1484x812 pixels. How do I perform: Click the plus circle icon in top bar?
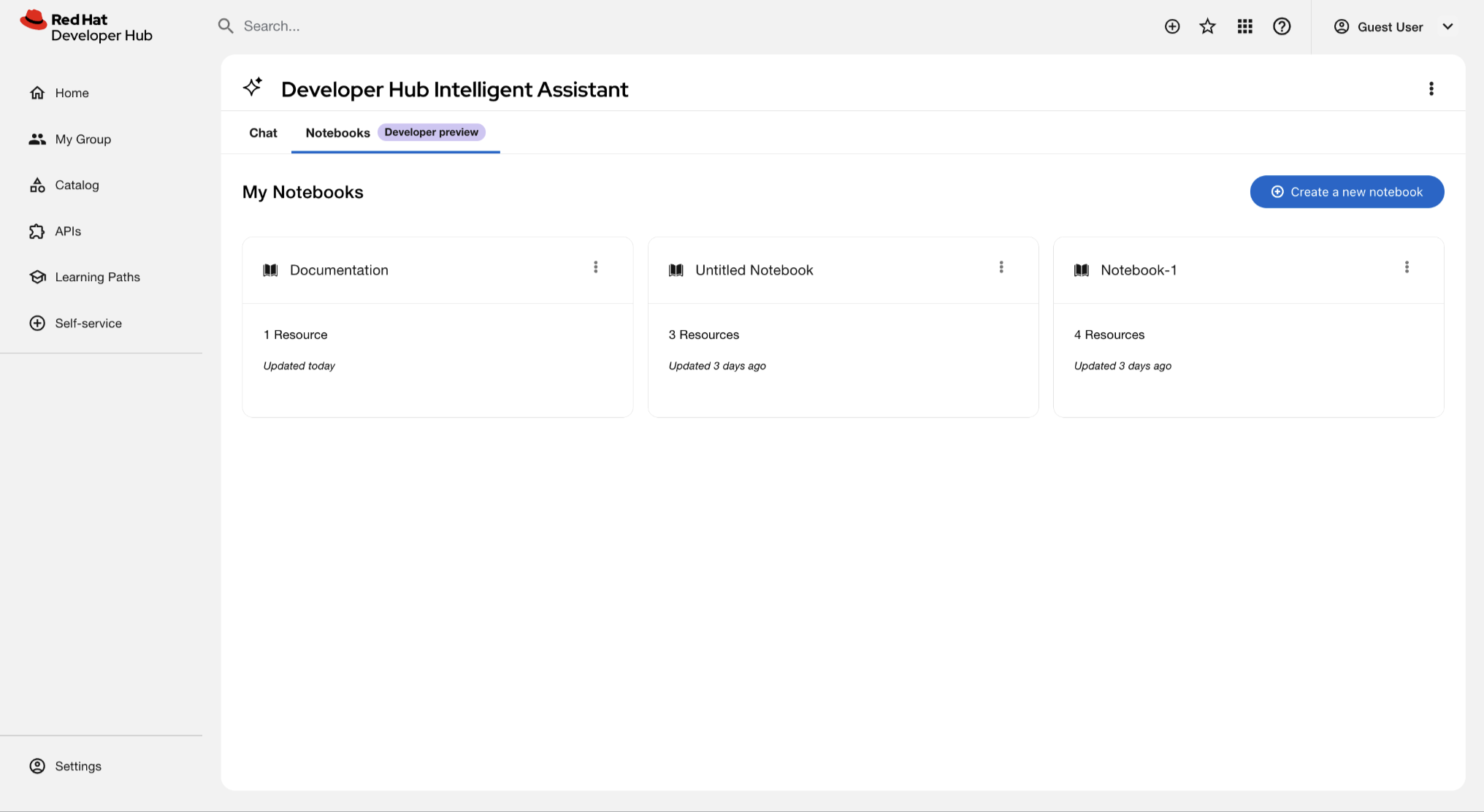(x=1172, y=26)
